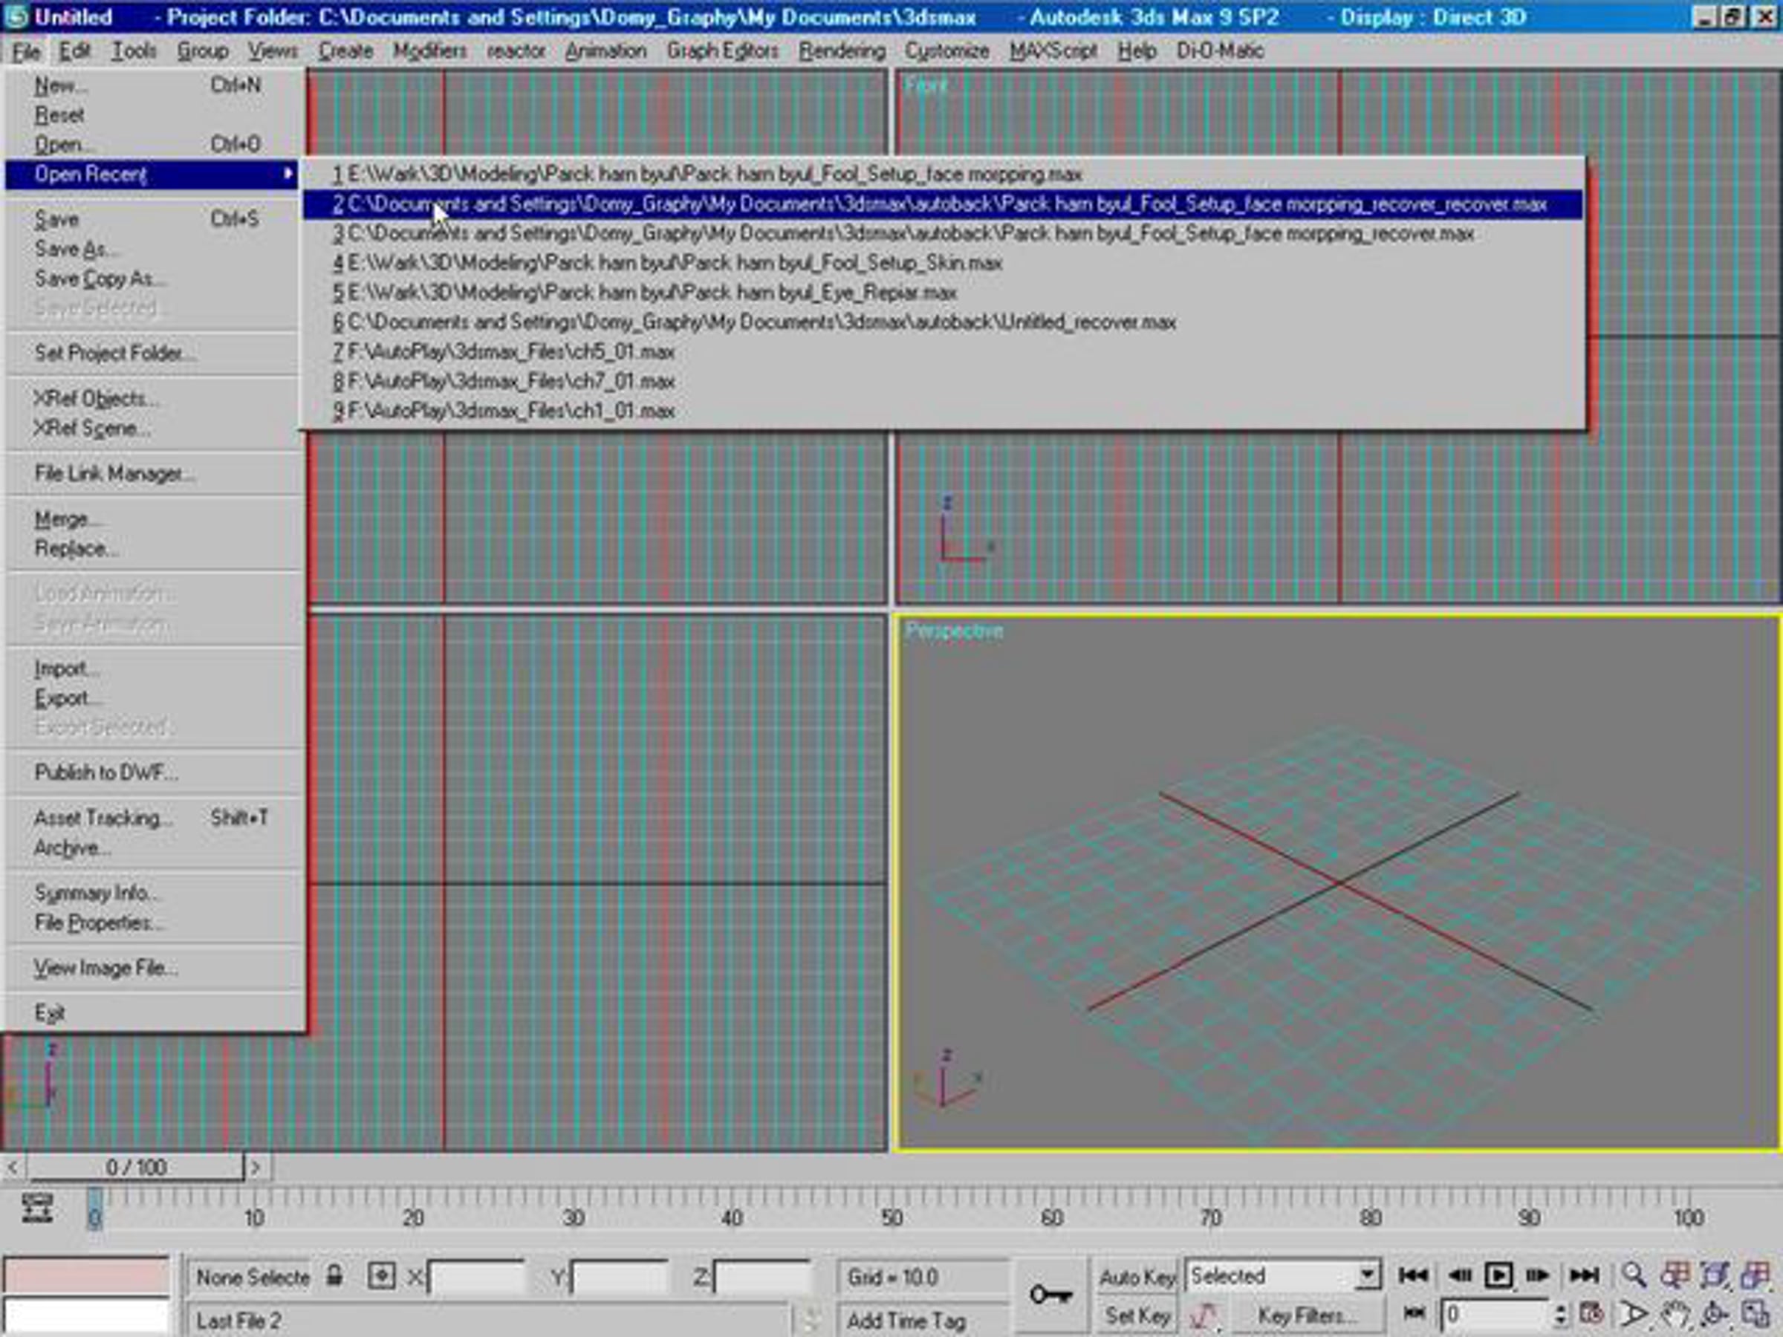Choose Import in the File menu
This screenshot has height=1337, width=1783.
coord(153,668)
